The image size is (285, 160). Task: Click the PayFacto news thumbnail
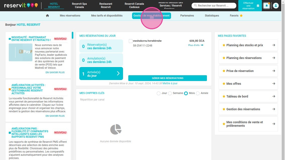pos(21,52)
